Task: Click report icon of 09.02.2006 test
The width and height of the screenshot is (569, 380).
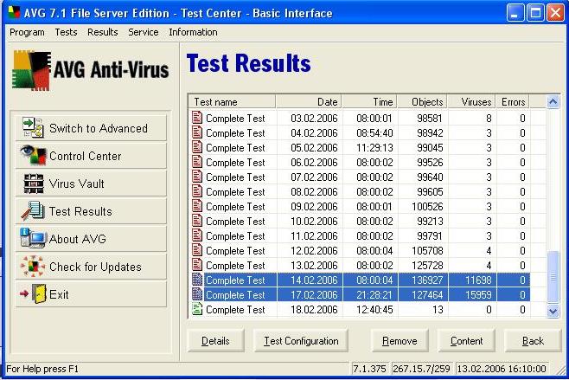Action: pyautogui.click(x=197, y=206)
